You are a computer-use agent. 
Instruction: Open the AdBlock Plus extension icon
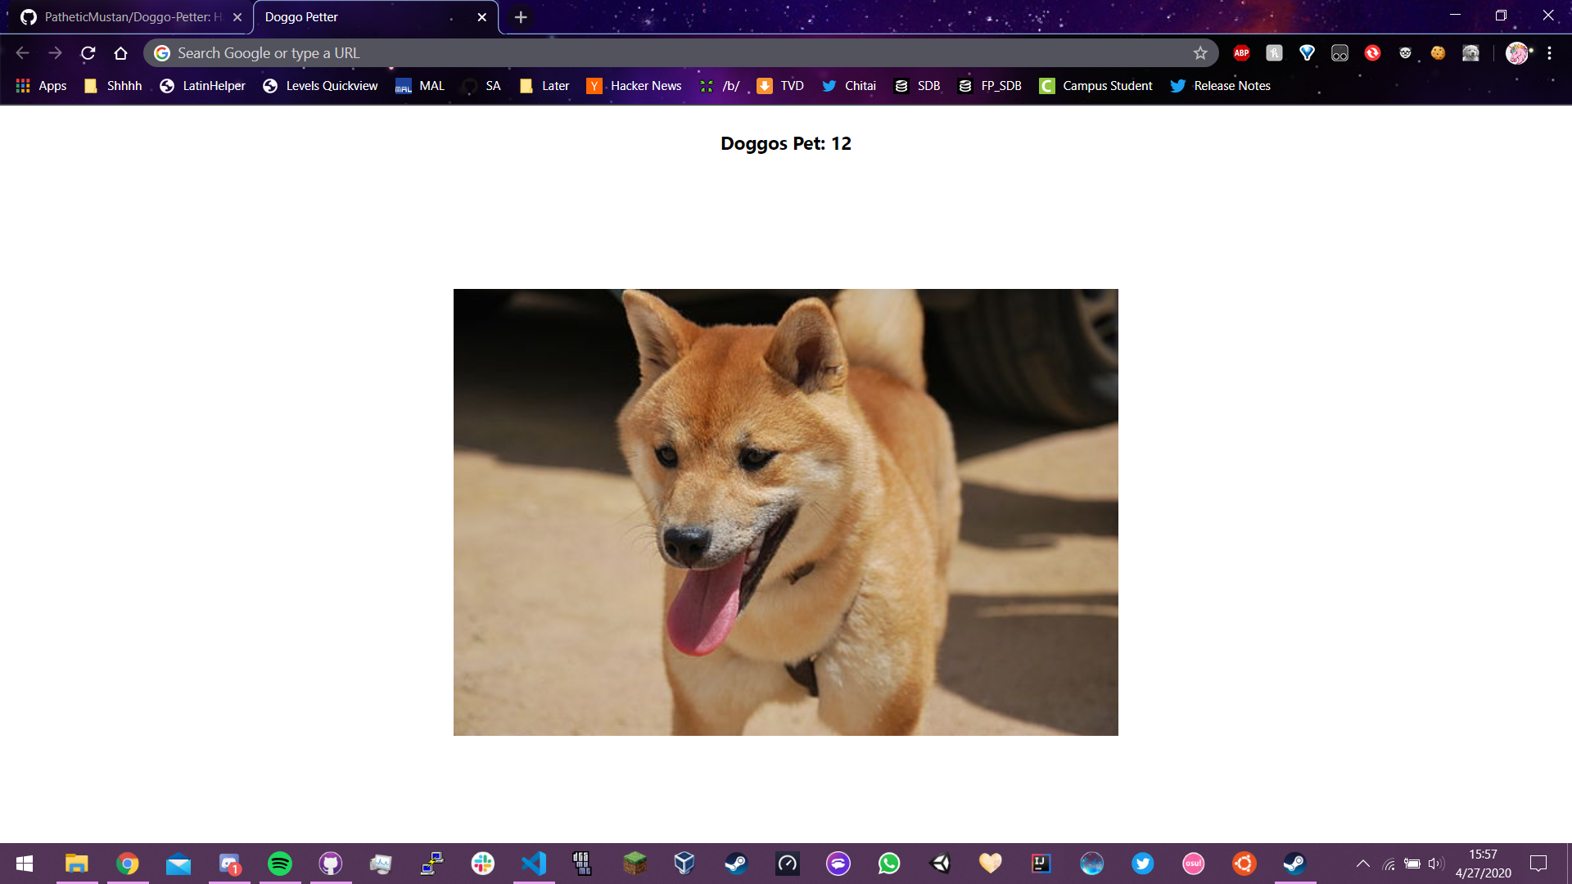(x=1241, y=53)
